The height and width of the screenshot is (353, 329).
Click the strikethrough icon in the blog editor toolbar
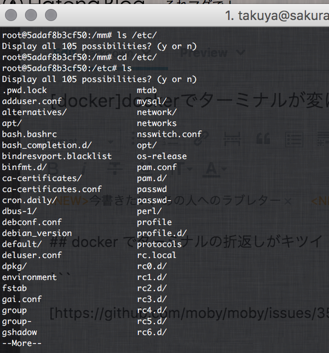coord(114,169)
